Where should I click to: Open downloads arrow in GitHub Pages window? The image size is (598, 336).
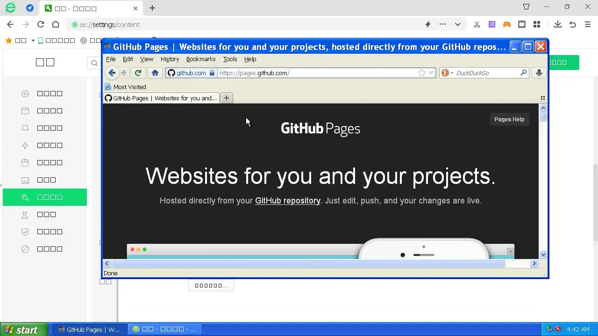click(x=539, y=73)
